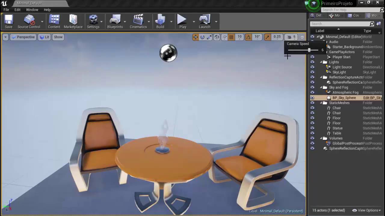385x216 pixels.
Task: Open the Marketplace toolbar button
Action: click(73, 21)
